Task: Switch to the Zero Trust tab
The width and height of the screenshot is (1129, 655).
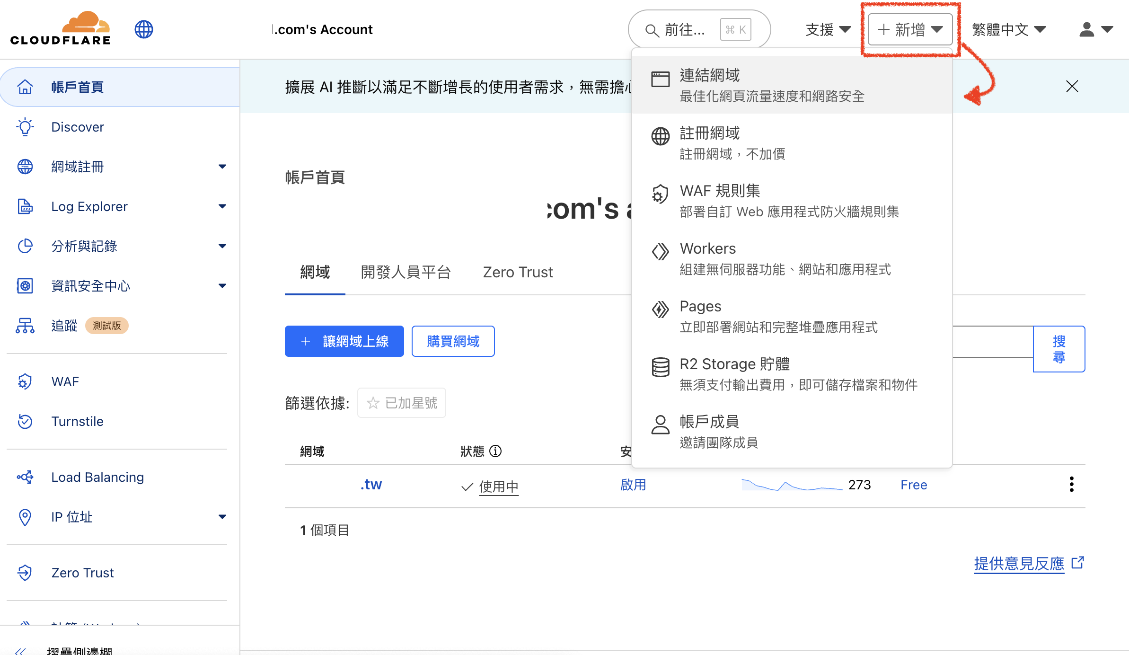Action: [518, 272]
